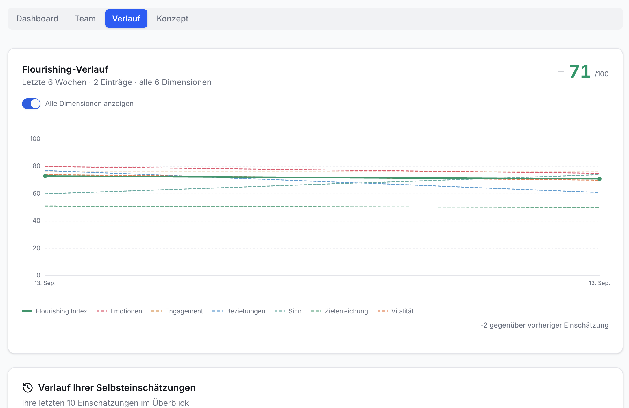Click the 'Verlauf Ihrer Selbsteinschätzungen' heading
The width and height of the screenshot is (629, 408).
[x=117, y=388]
